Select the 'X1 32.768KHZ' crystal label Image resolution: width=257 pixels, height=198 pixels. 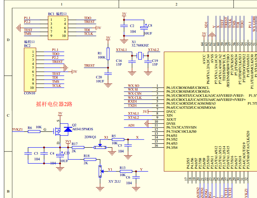coord(140,44)
